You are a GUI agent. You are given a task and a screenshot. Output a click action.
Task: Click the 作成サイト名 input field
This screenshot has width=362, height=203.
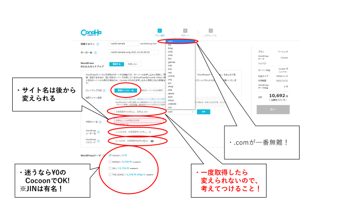pyautogui.click(x=139, y=120)
